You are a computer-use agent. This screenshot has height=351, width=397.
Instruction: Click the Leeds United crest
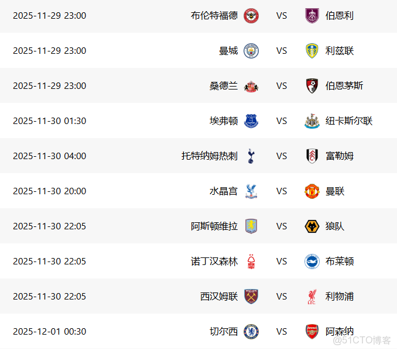[312, 51]
